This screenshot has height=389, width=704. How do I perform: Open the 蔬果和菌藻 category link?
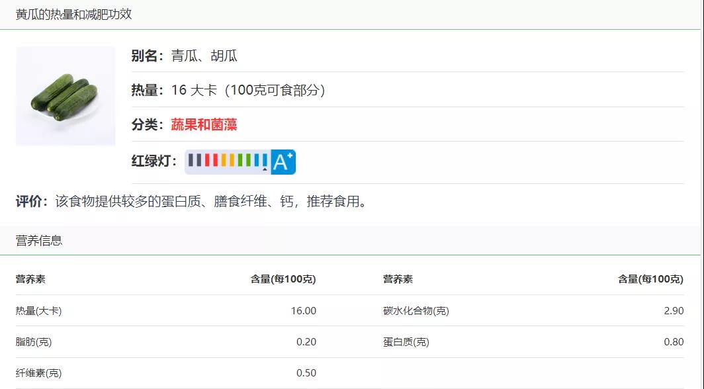point(204,124)
